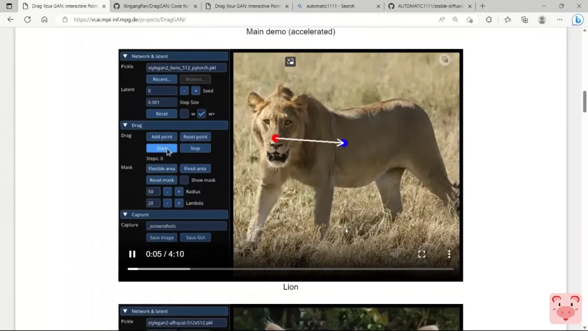View site information lock icon
This screenshot has height=331, width=588.
65,20
